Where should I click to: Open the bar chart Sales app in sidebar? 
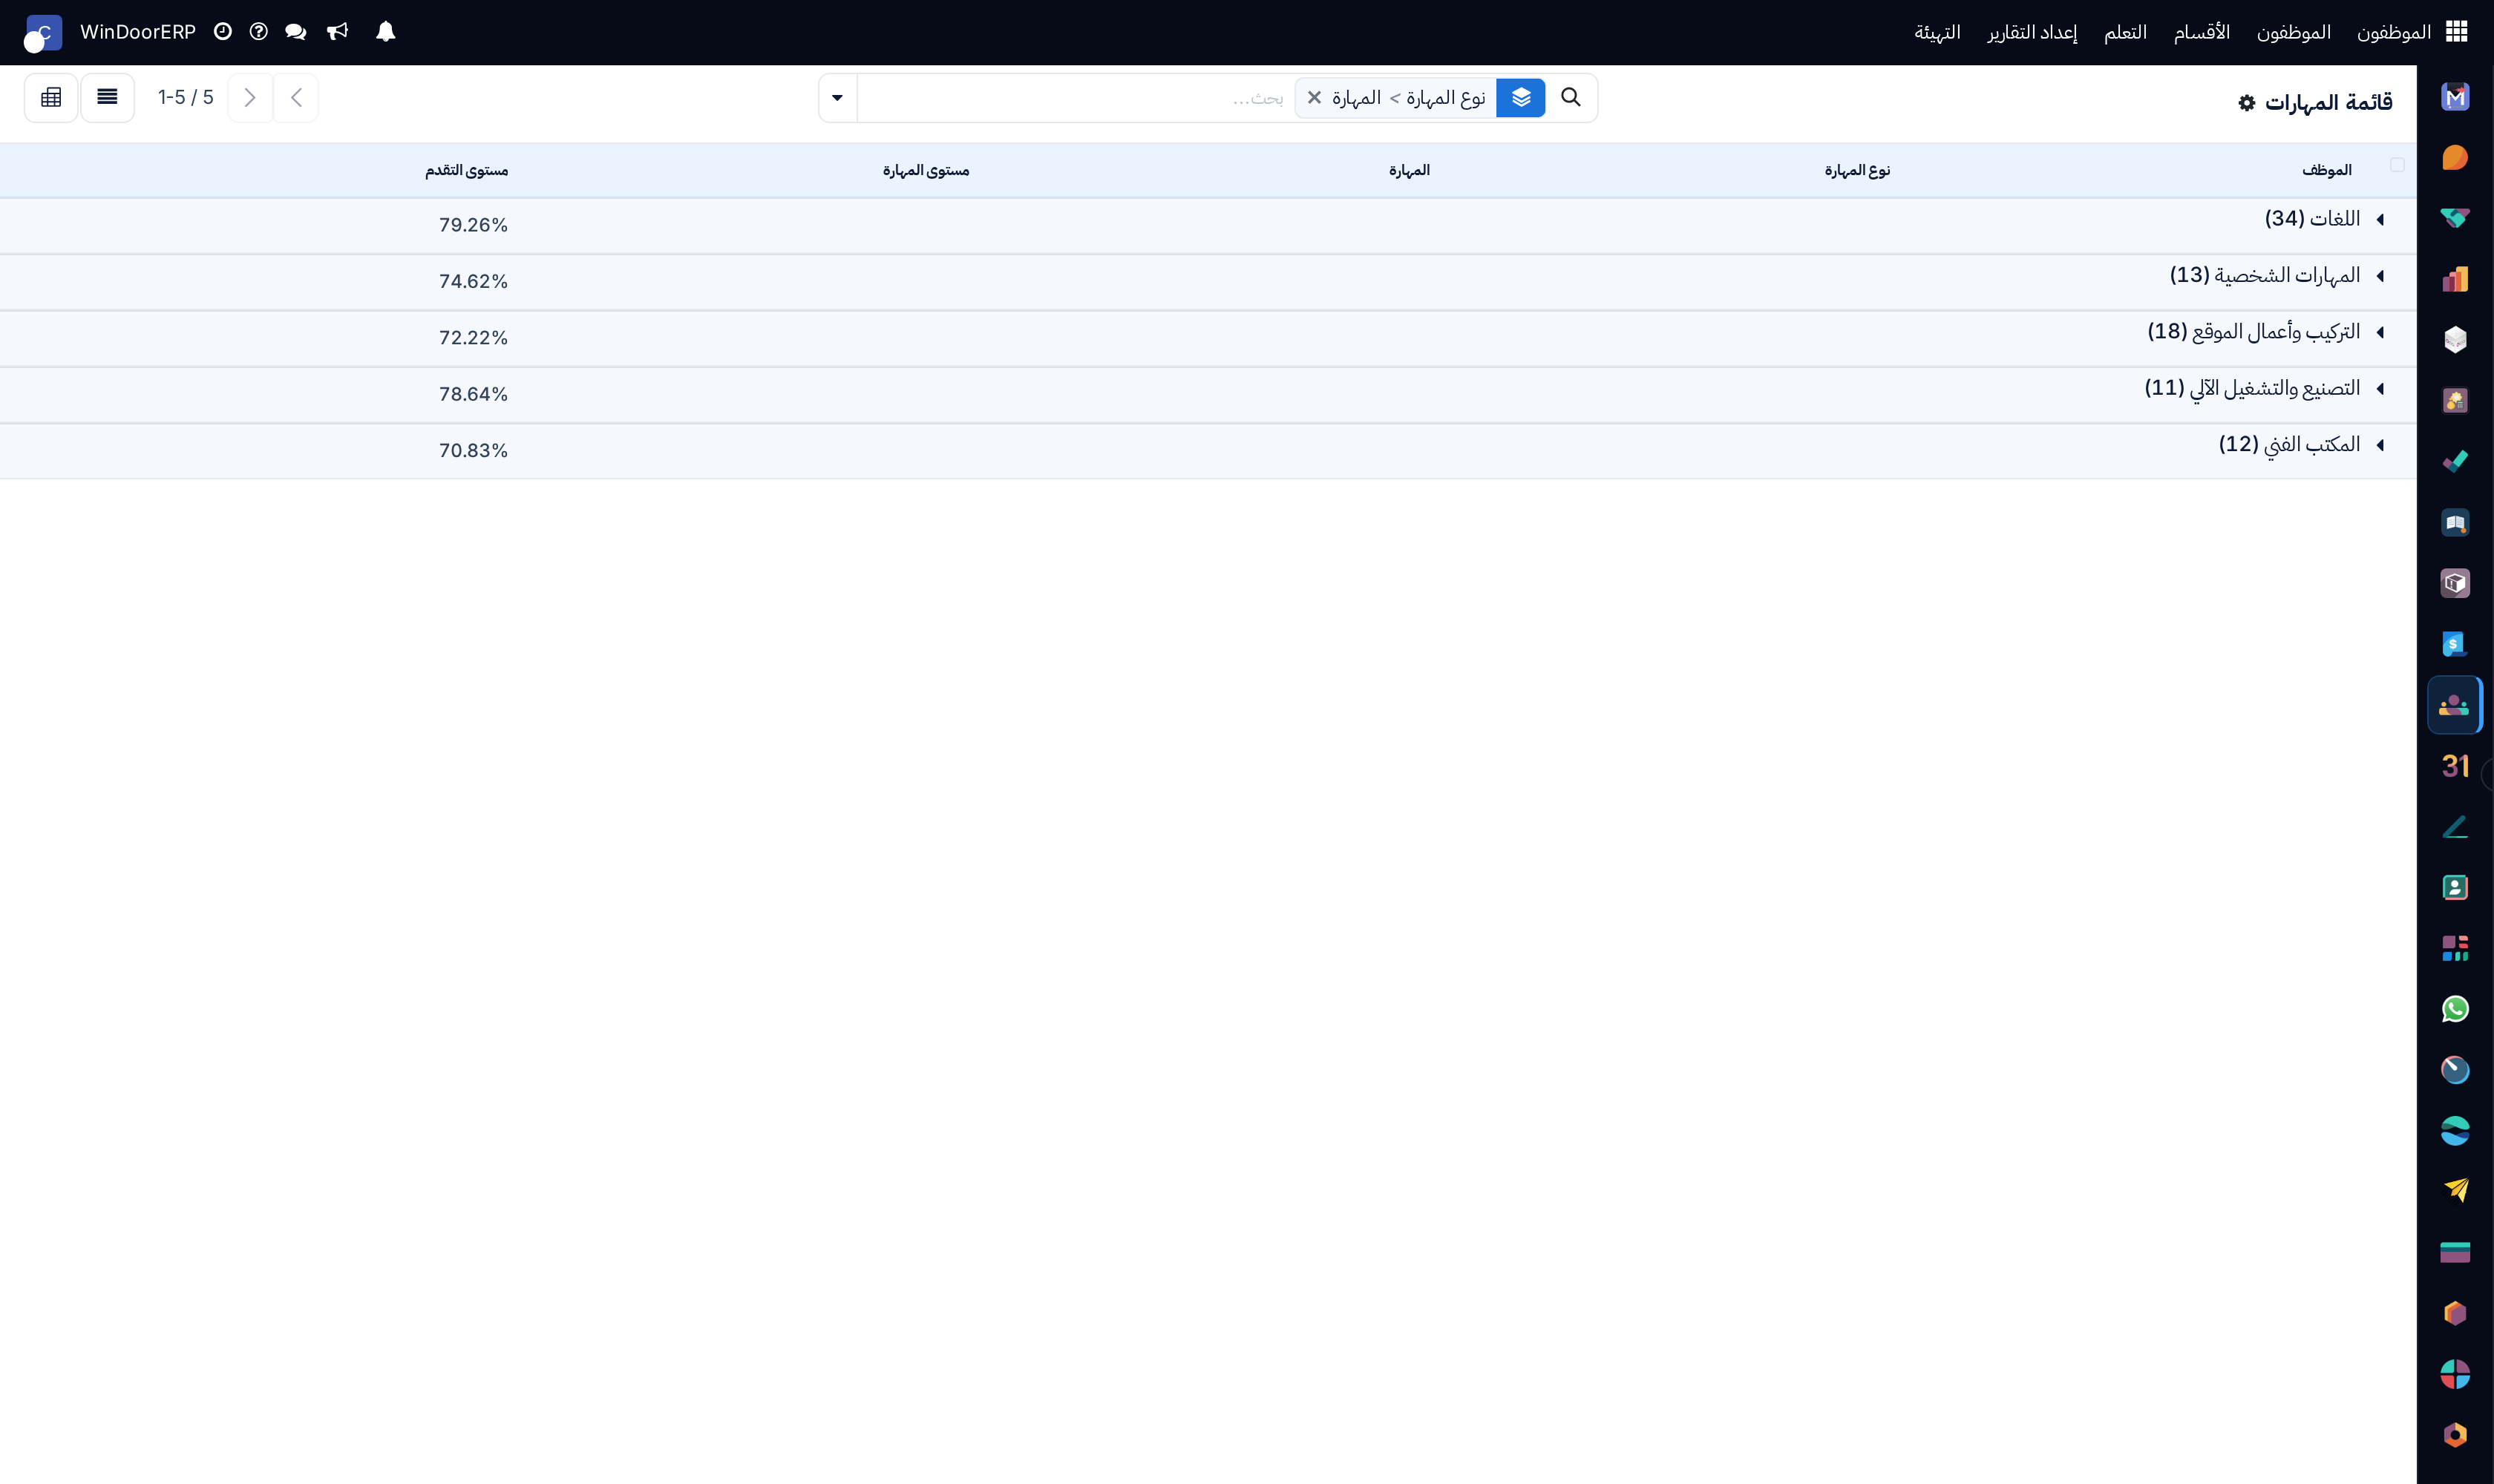[2455, 279]
